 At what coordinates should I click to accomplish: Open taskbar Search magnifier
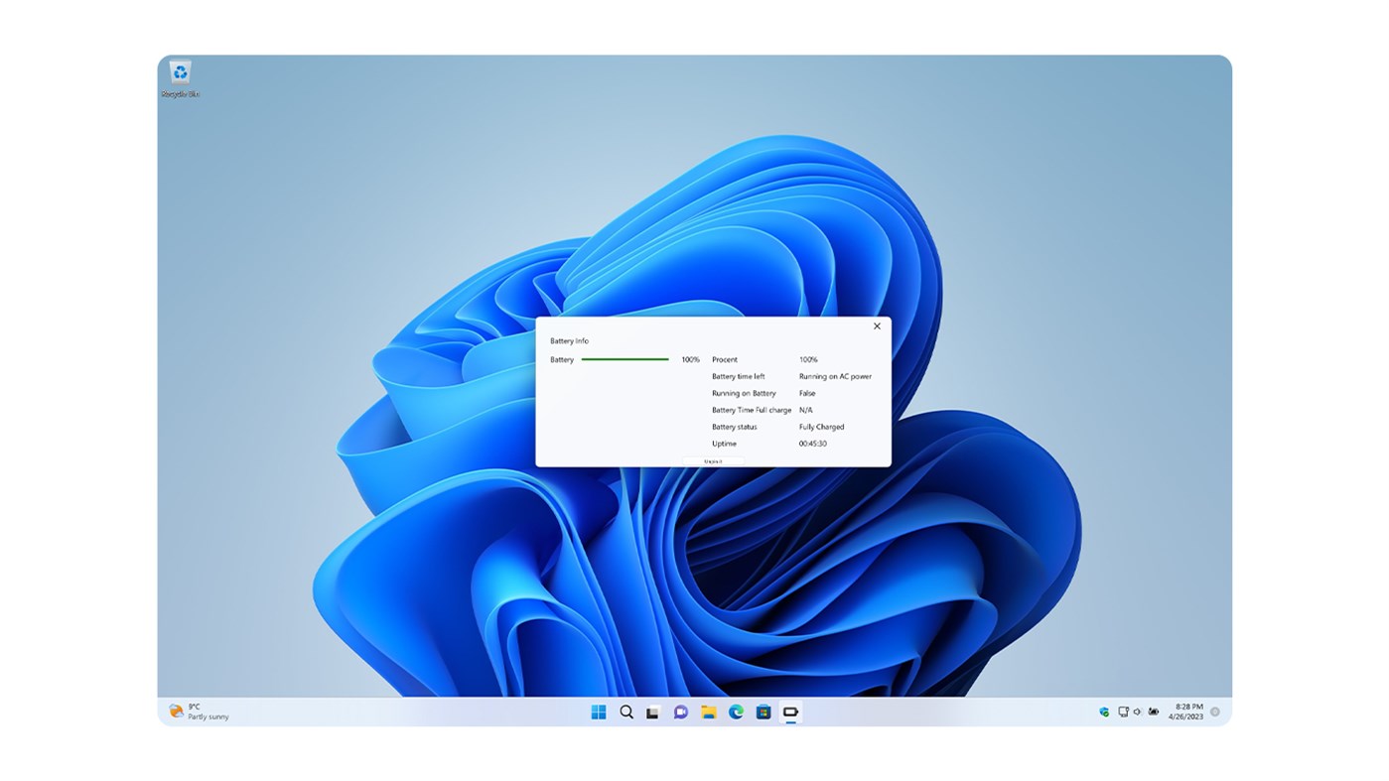626,712
